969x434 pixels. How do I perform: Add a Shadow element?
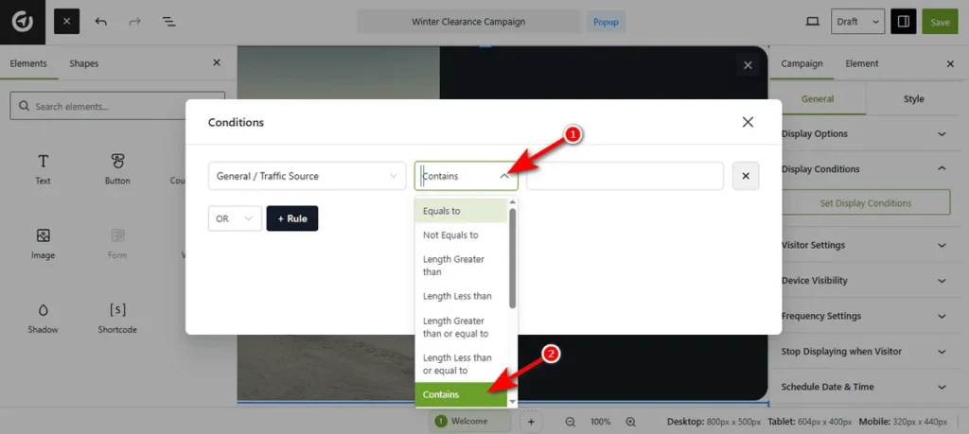pyautogui.click(x=44, y=318)
